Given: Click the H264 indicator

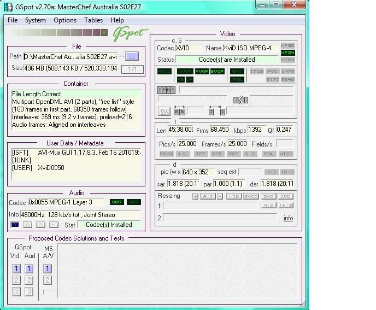Looking at the screenshot, I should tap(287, 60).
